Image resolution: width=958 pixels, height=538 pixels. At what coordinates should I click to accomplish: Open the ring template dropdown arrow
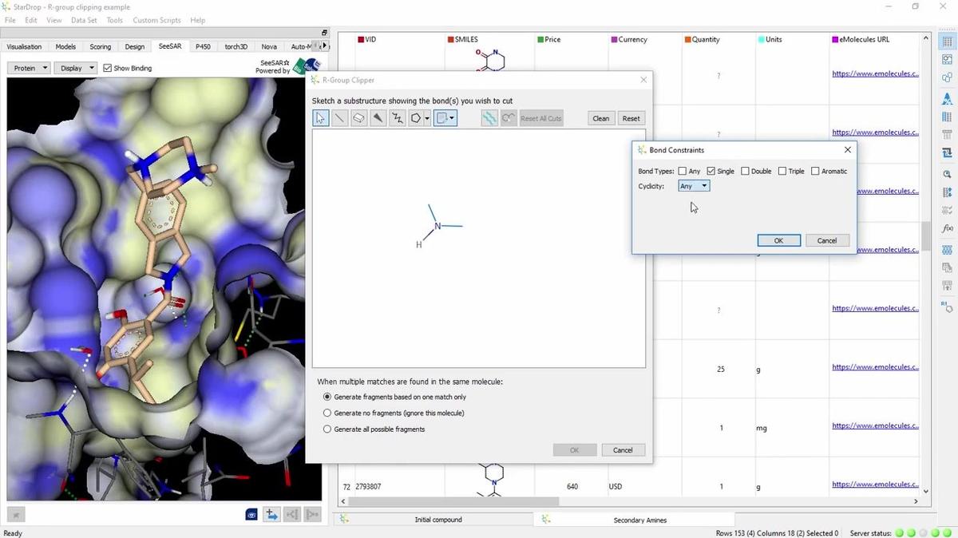click(426, 117)
